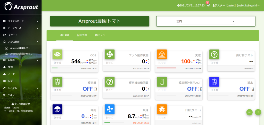Select Arsprout農園トマト in sidebar

tap(20, 48)
